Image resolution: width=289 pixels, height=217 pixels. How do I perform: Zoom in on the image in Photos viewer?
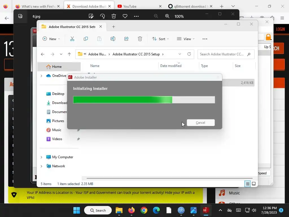point(167,16)
